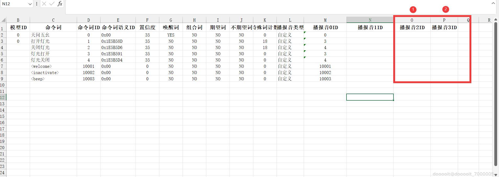Select the active cell N12
499x177 pixels.
[370, 97]
